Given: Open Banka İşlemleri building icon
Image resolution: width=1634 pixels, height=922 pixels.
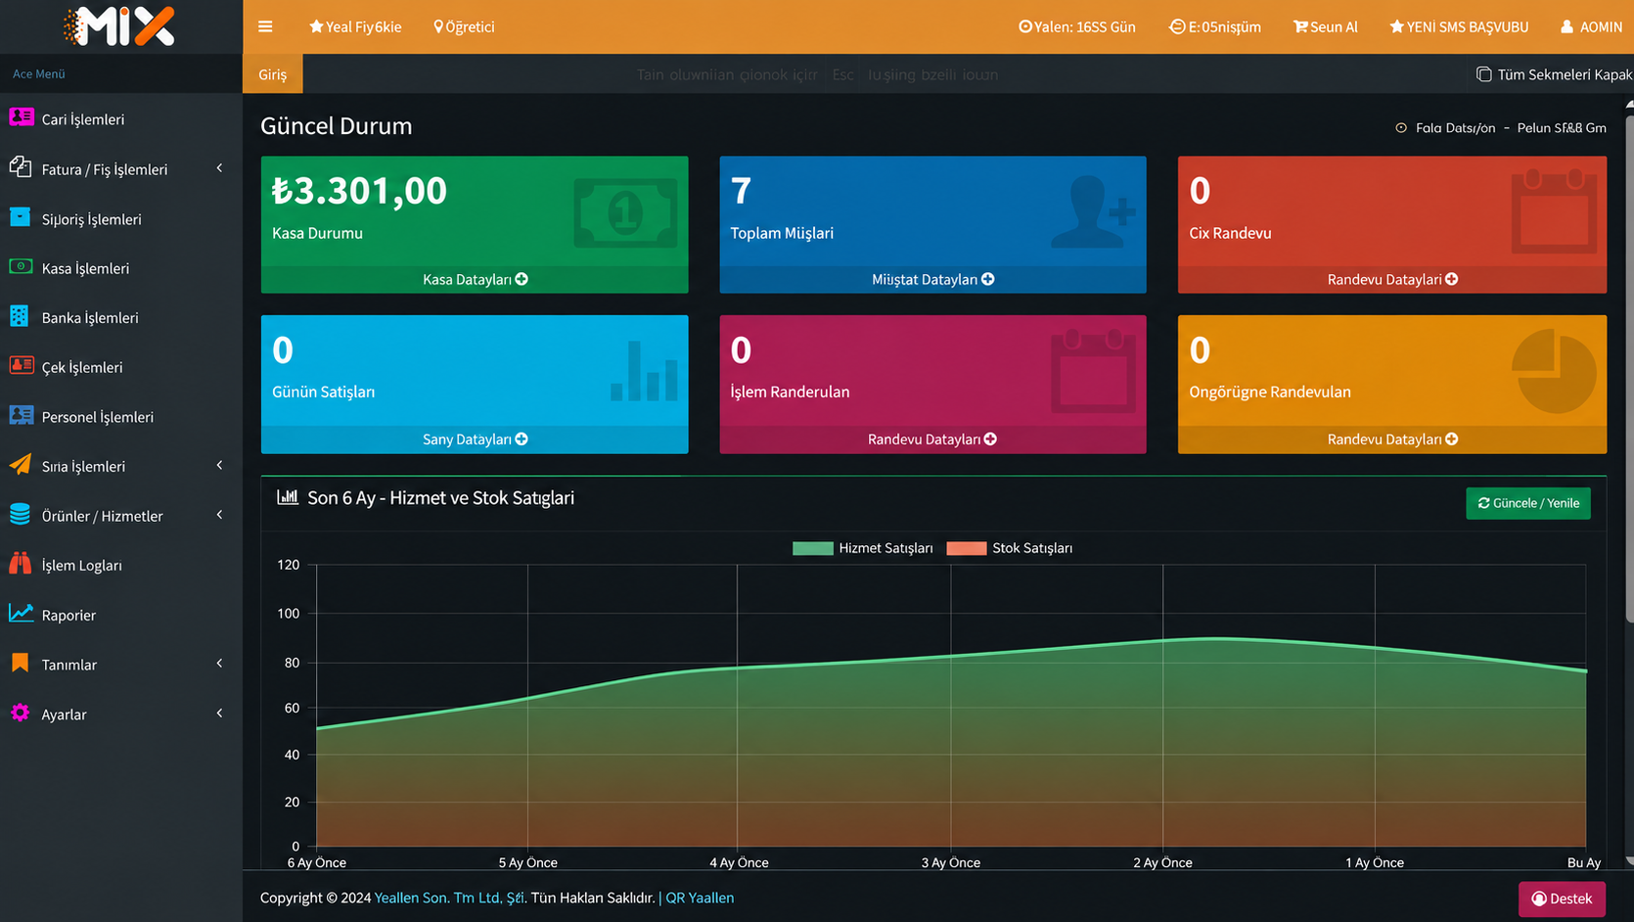Looking at the screenshot, I should click(20, 316).
